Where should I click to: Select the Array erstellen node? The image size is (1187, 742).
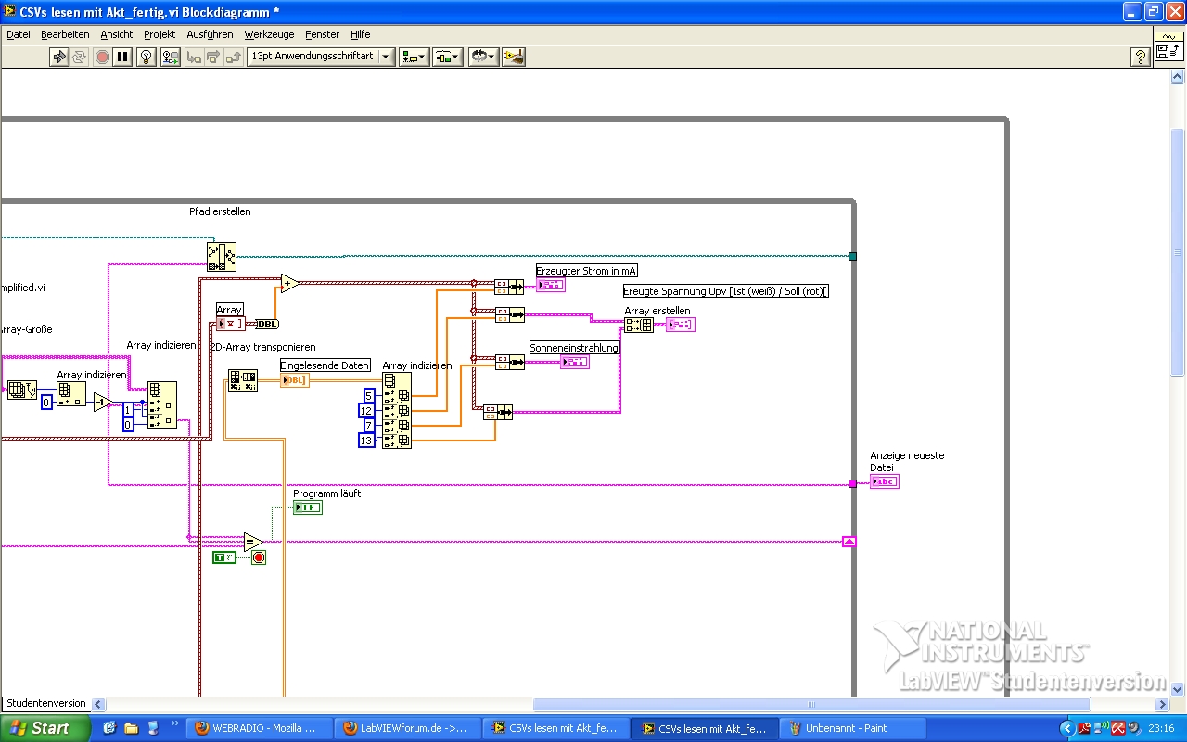(639, 325)
